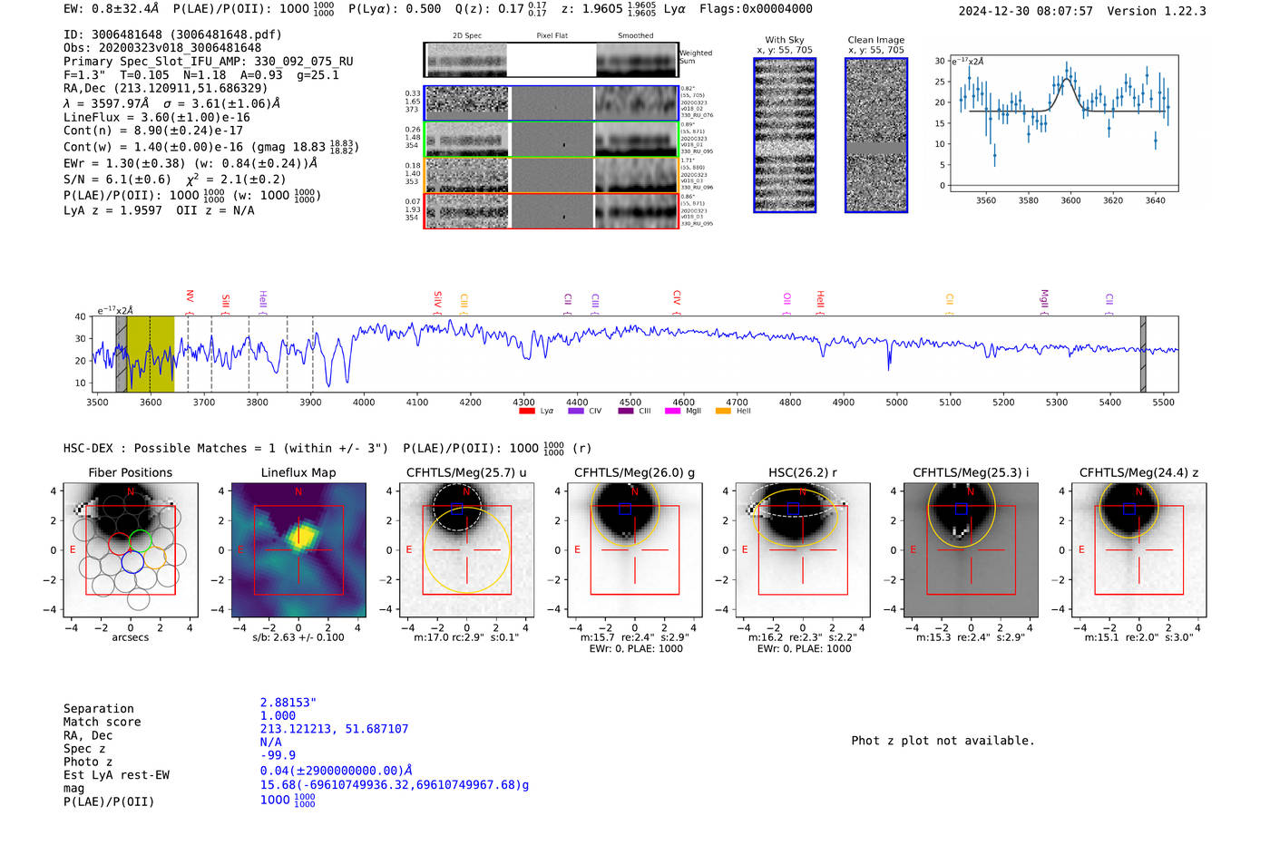
Task: Click the timestamp 2024-12-30 08:07:57
Action: coord(1026,11)
